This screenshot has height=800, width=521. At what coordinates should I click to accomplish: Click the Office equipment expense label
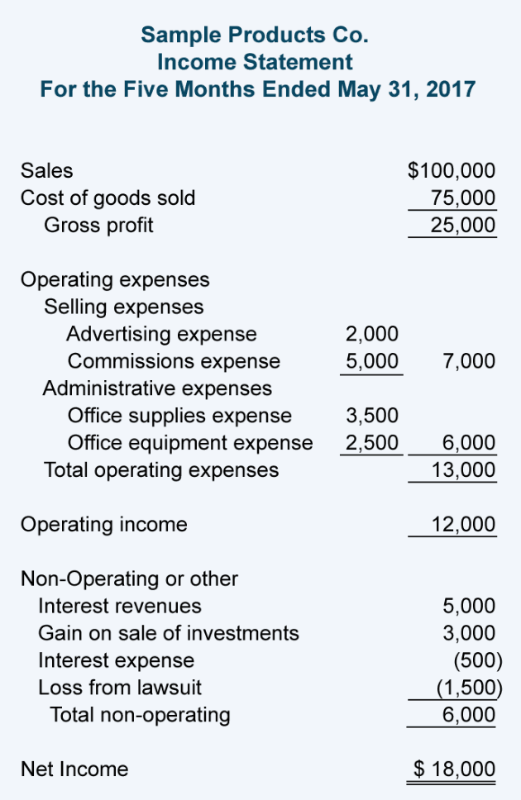190,442
